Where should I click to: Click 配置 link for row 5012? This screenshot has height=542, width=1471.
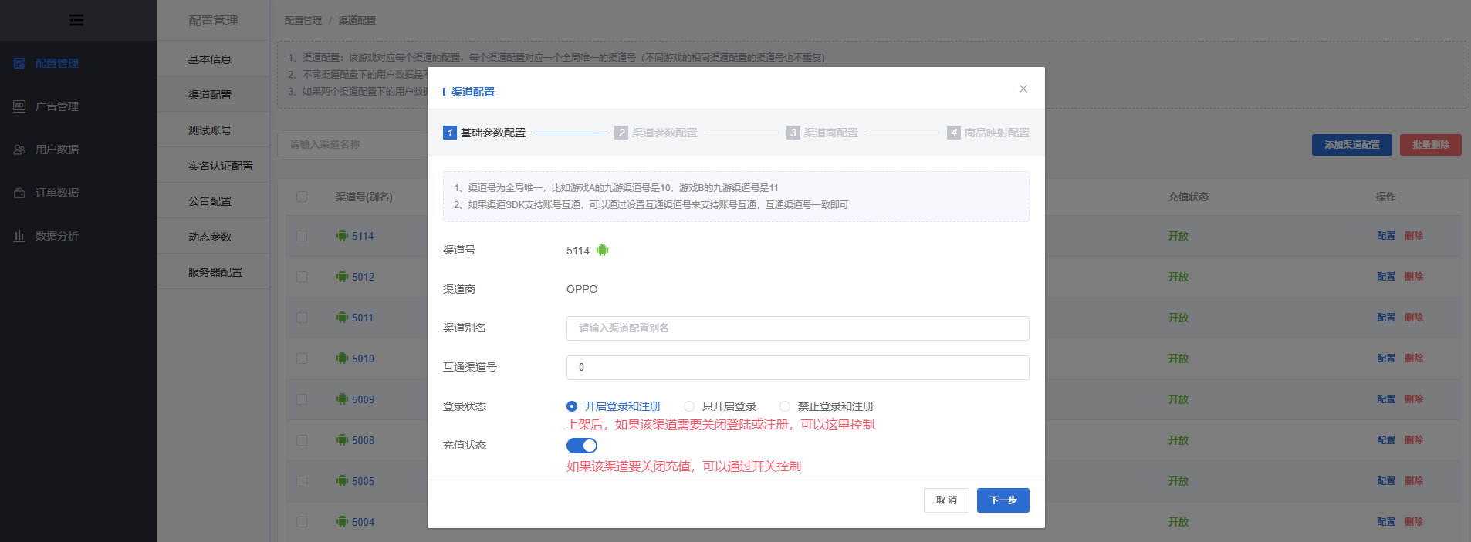click(x=1386, y=277)
